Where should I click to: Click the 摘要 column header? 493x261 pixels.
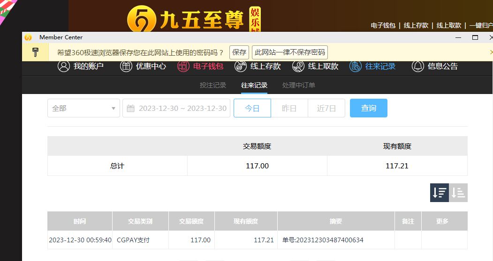coord(336,221)
